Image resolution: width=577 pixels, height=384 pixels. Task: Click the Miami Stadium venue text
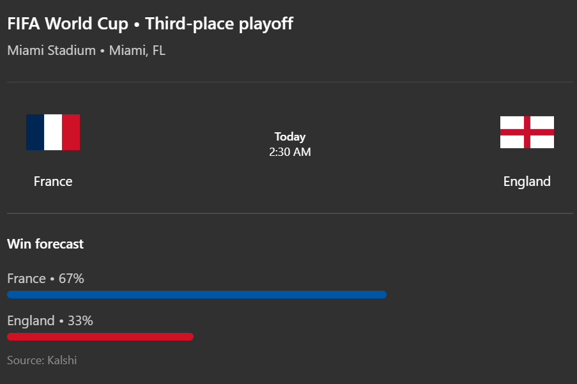52,50
